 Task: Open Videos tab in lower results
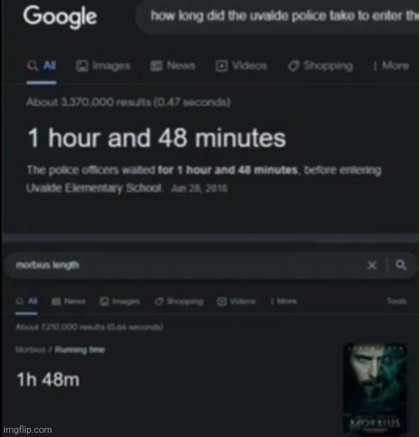(236, 301)
